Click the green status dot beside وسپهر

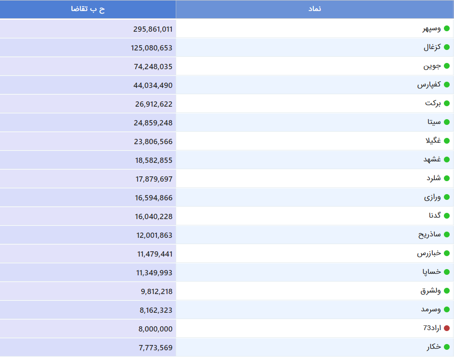(x=447, y=28)
